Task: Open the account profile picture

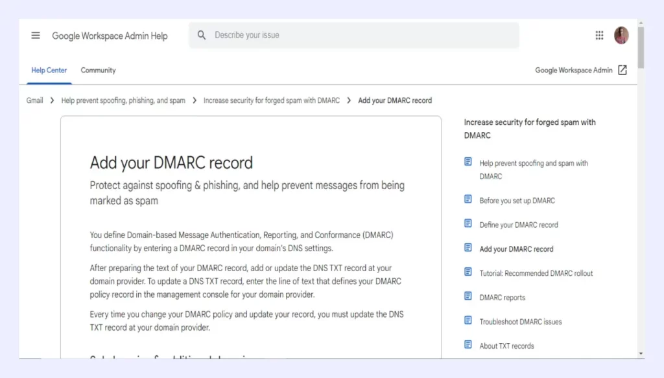Action: 621,35
